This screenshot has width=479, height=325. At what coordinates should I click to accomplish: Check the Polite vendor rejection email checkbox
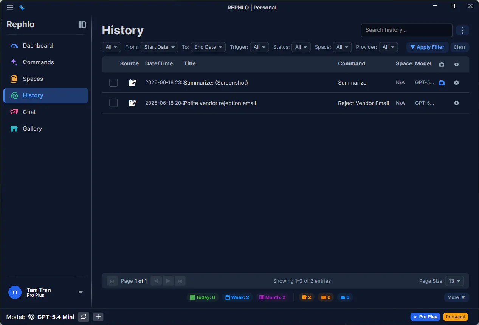point(113,103)
